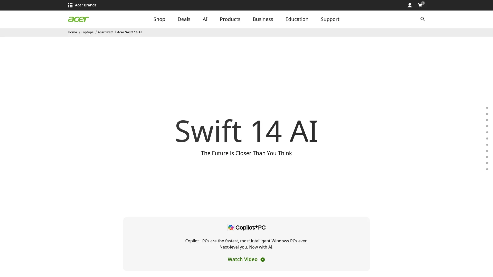Go to Home breadcrumb link
The height and width of the screenshot is (277, 493).
[x=72, y=32]
